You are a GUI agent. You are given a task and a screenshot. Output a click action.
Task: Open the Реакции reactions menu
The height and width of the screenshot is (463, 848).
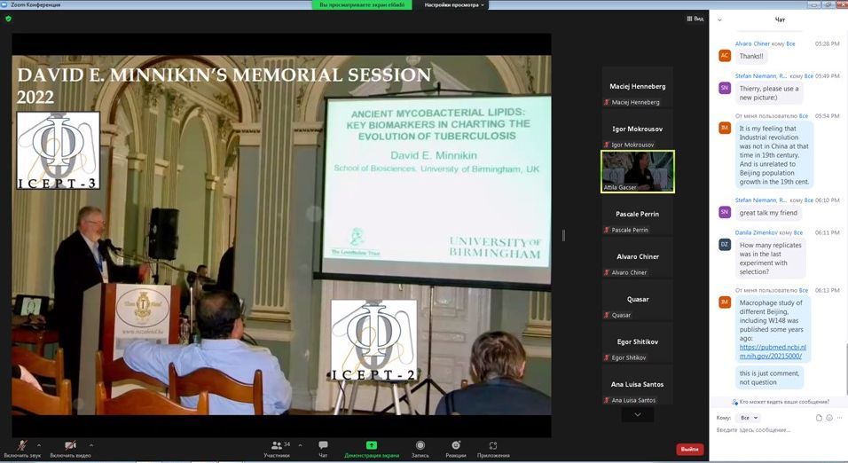[456, 449]
